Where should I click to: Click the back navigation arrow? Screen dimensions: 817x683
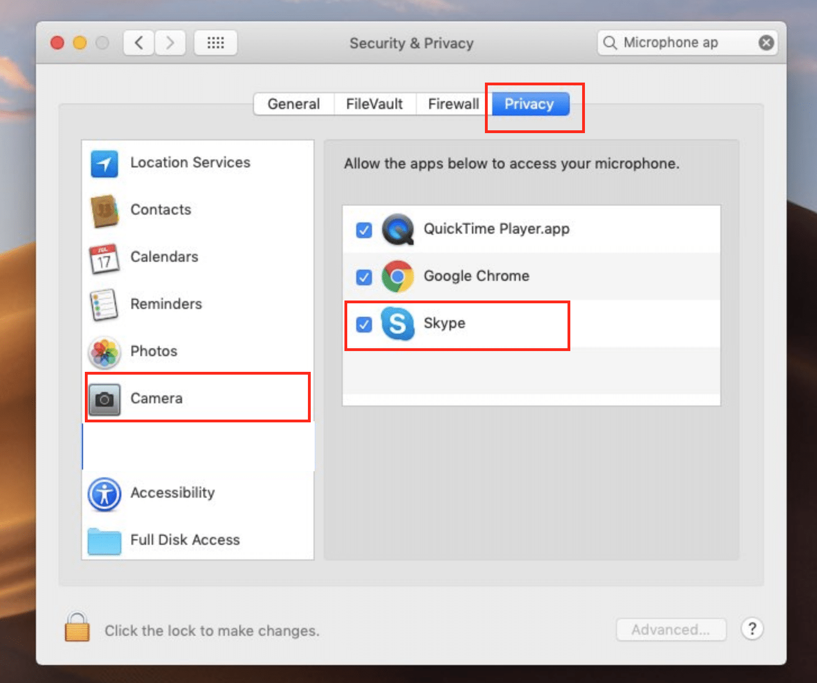139,42
